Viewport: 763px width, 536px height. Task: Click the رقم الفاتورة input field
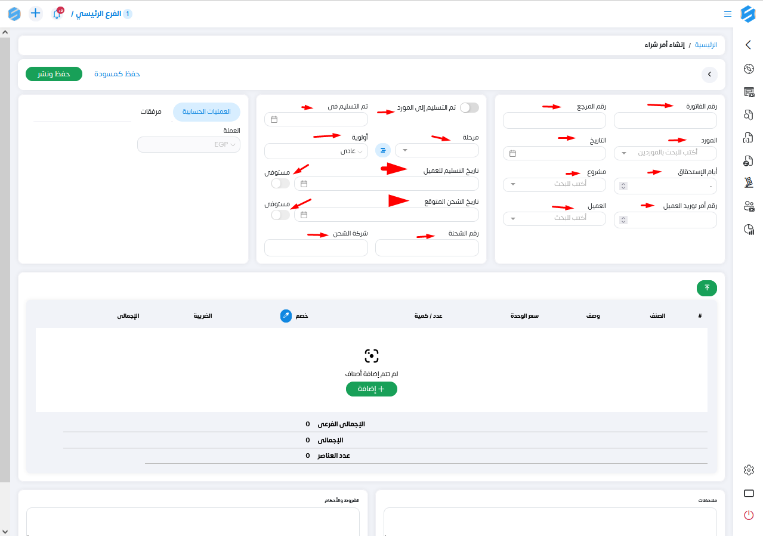665,121
